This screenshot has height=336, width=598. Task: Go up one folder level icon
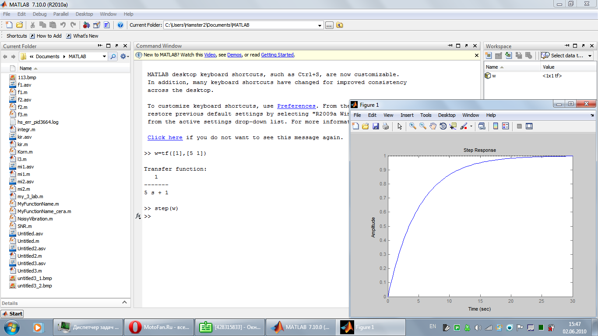point(339,25)
